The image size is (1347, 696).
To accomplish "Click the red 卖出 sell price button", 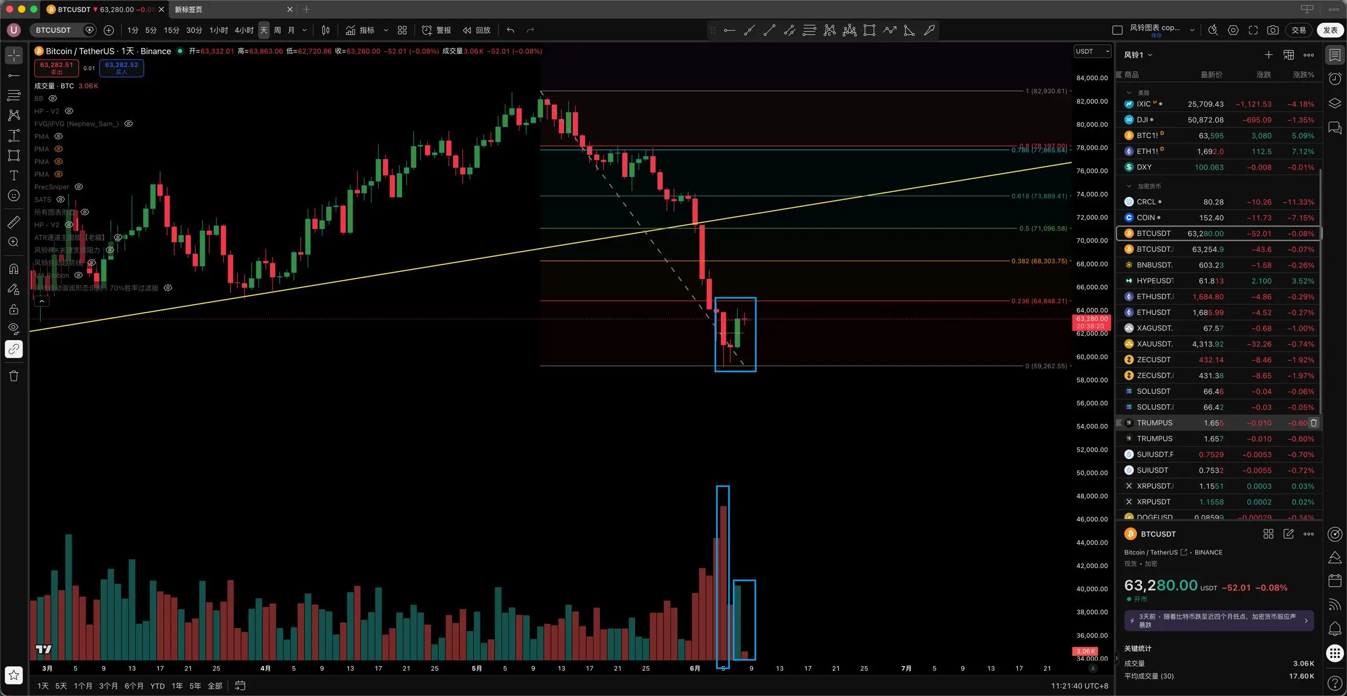I will pyautogui.click(x=57, y=68).
